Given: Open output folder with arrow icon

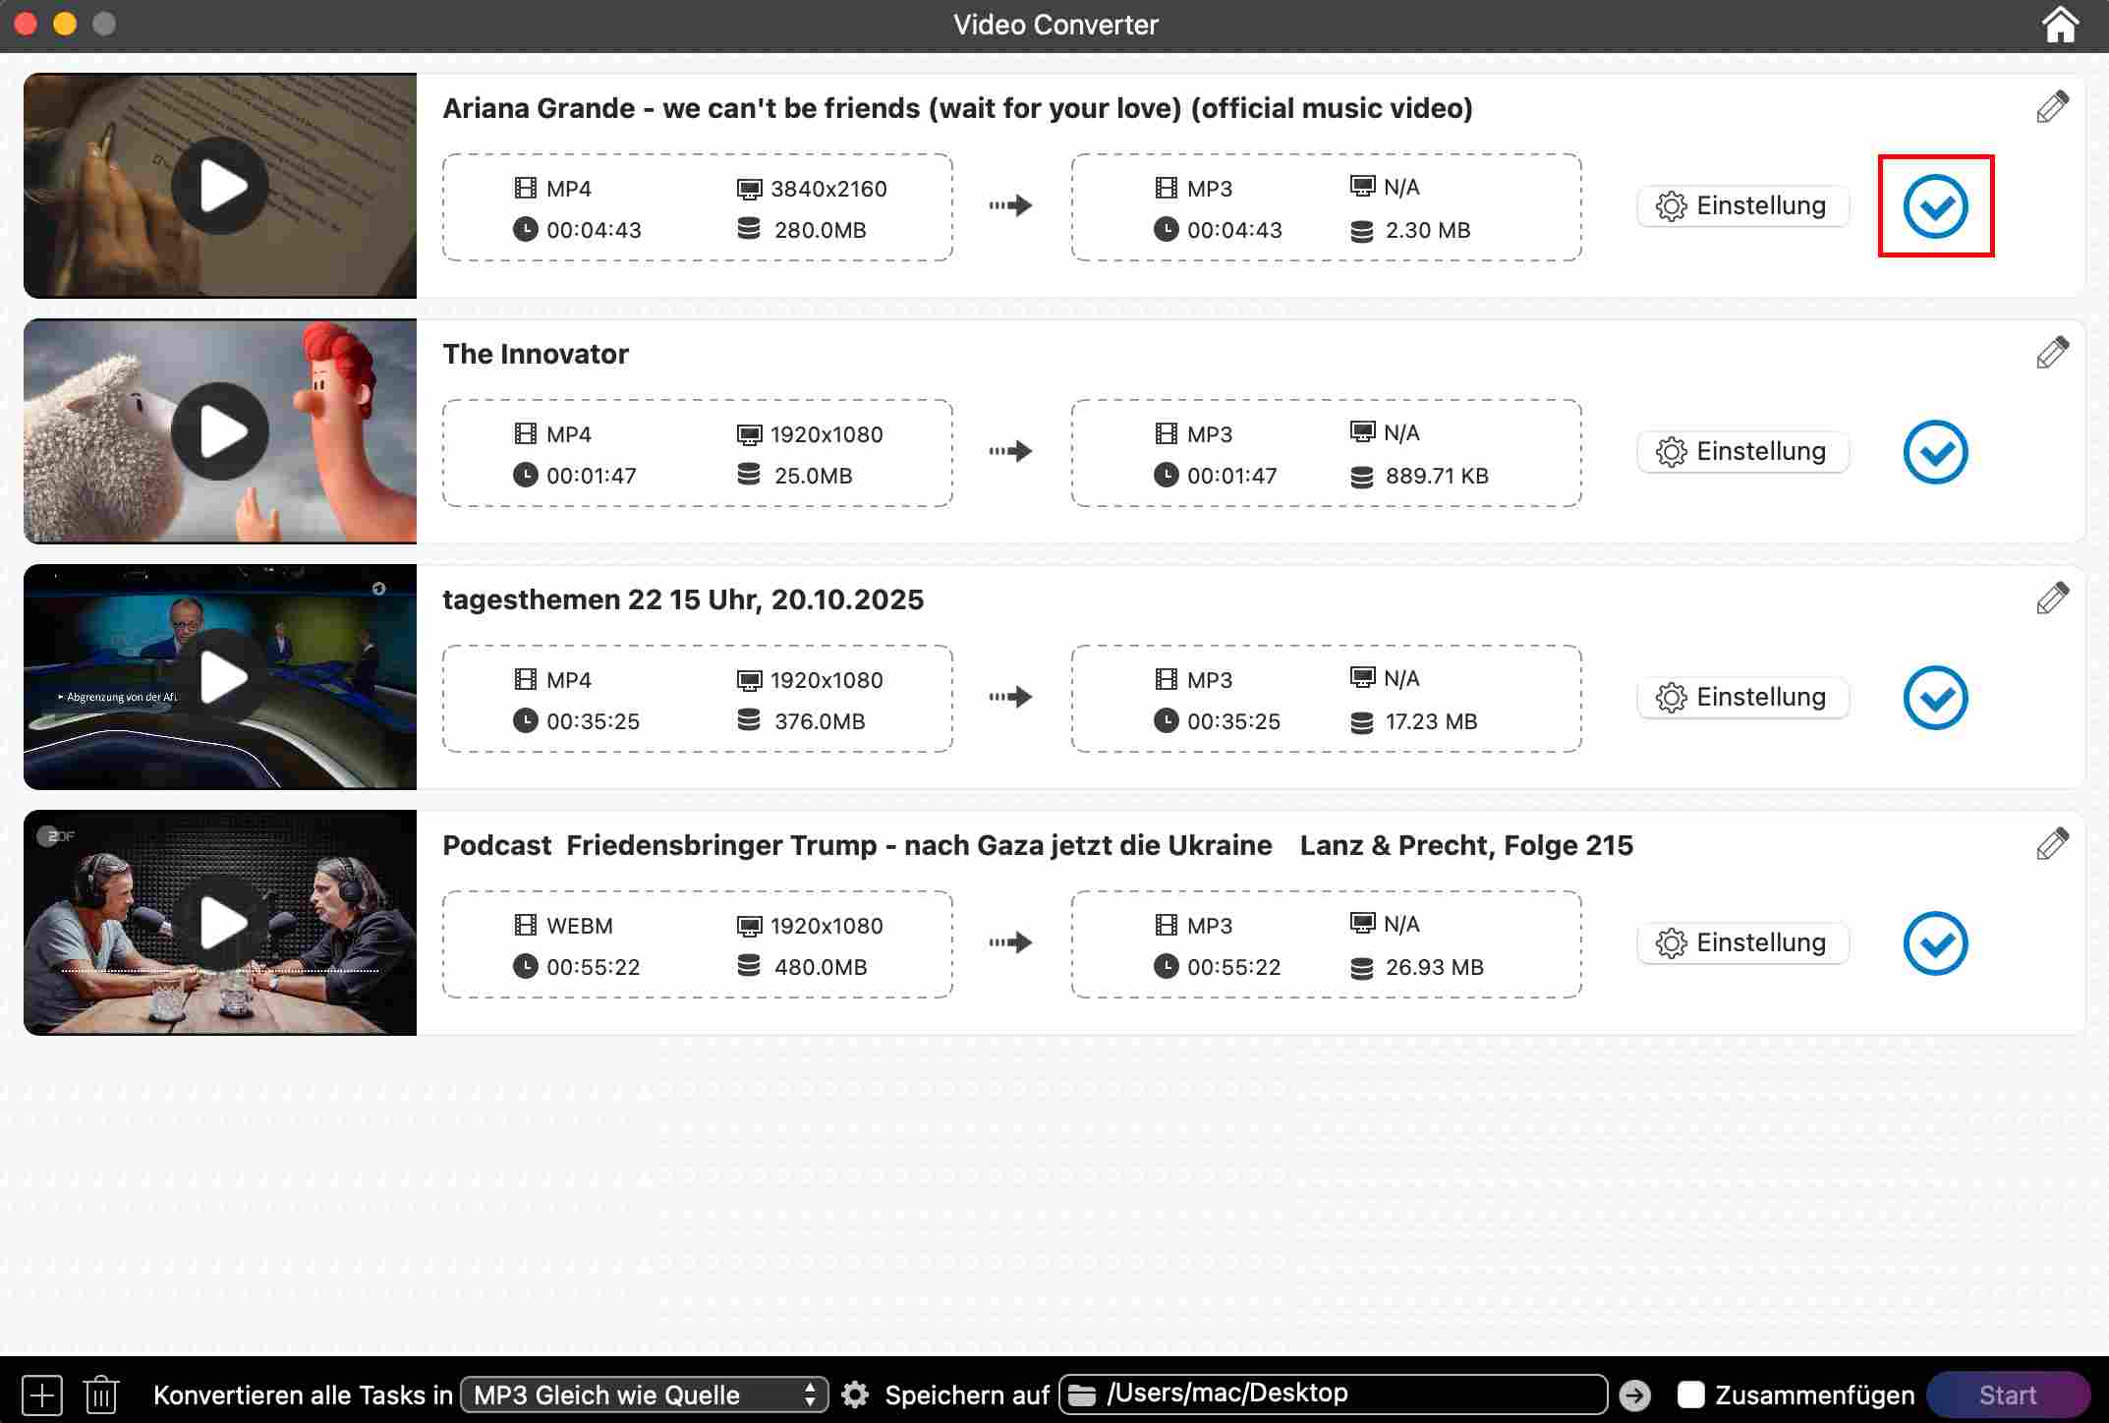Looking at the screenshot, I should [1635, 1395].
